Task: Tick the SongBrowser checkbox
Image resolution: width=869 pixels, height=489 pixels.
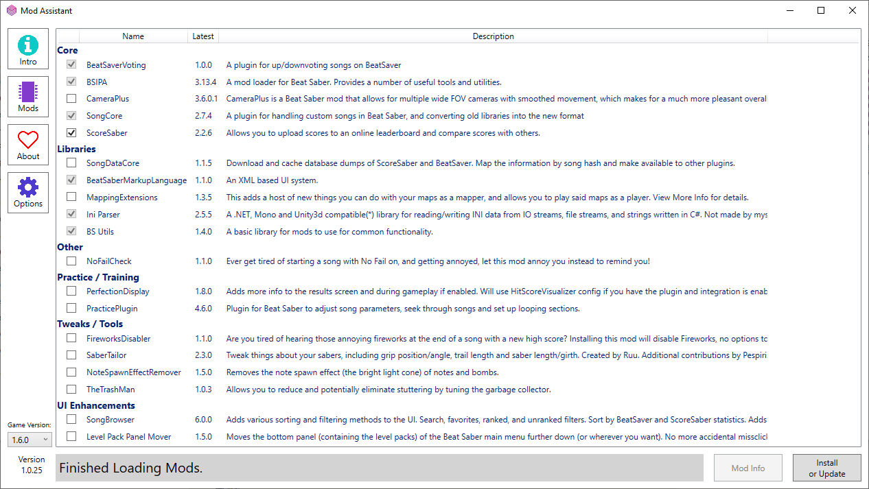Action: [x=71, y=420]
